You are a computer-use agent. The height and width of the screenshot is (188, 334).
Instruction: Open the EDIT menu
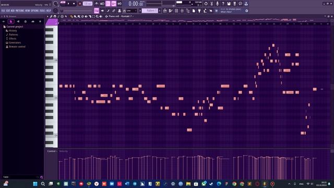click(x=8, y=10)
